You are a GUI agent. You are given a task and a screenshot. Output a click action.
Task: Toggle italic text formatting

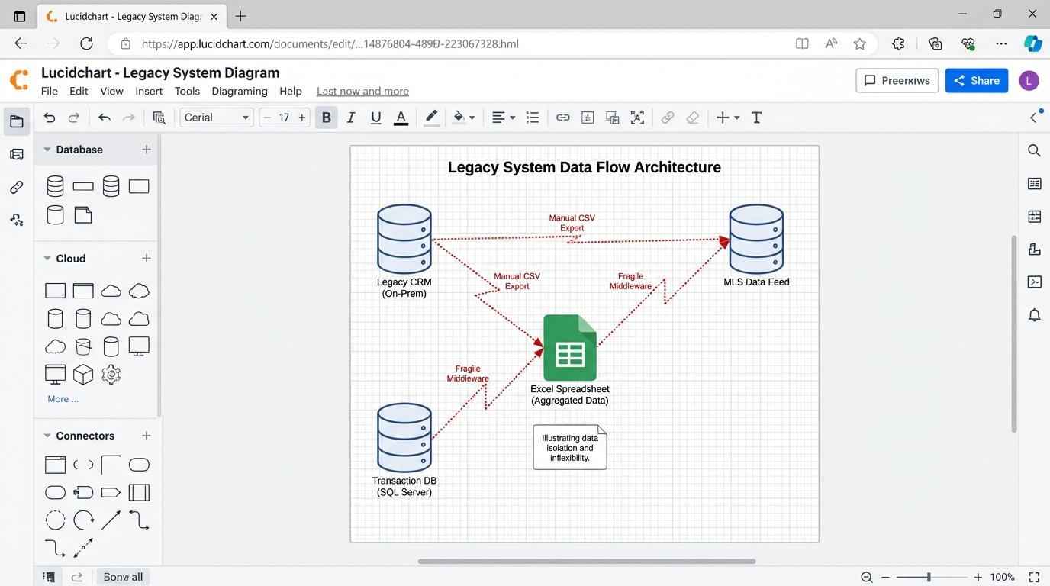[x=351, y=118]
